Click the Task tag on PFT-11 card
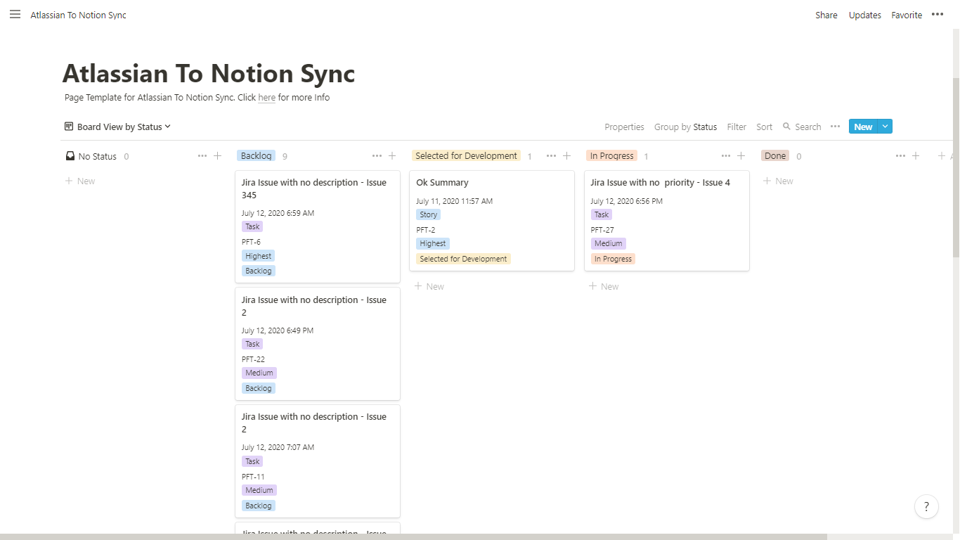Viewport: 960px width, 540px height. [x=252, y=461]
